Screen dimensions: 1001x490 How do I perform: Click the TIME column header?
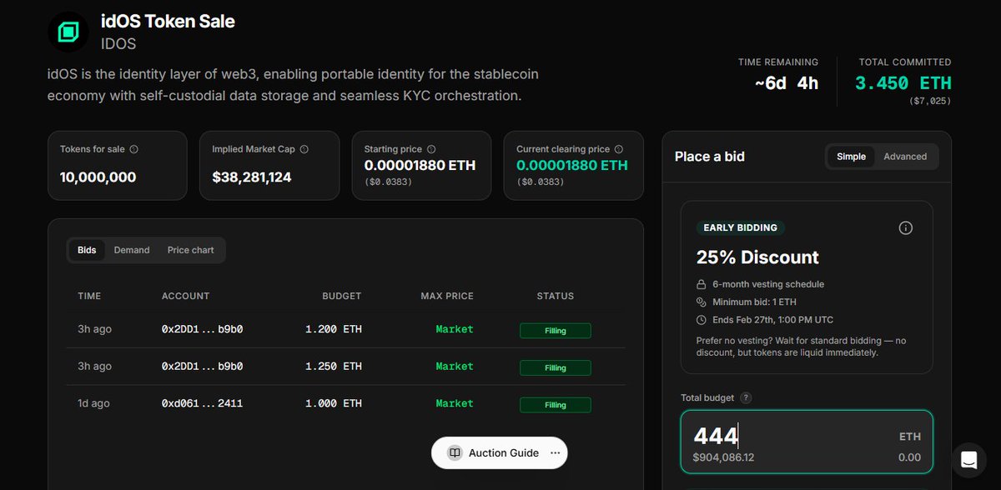point(89,296)
